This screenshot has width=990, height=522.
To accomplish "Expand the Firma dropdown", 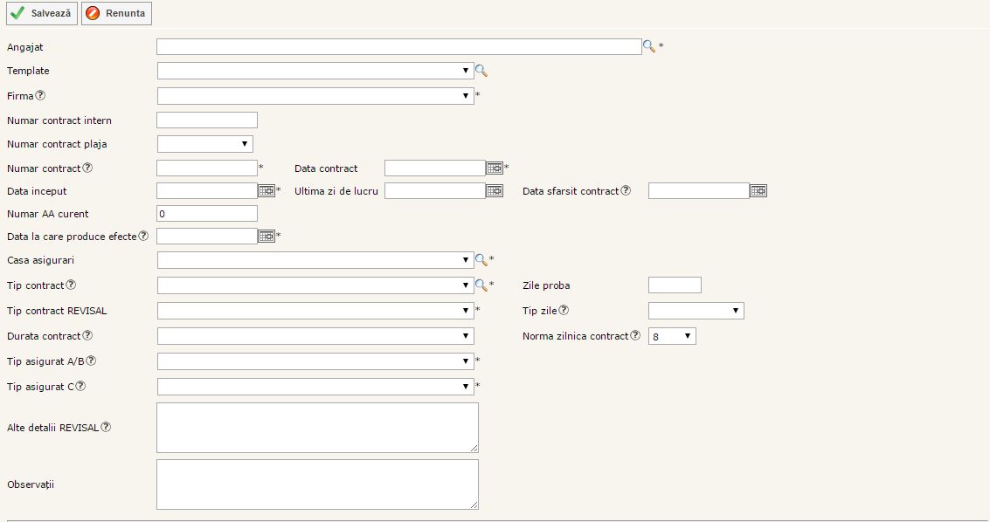I will point(315,96).
